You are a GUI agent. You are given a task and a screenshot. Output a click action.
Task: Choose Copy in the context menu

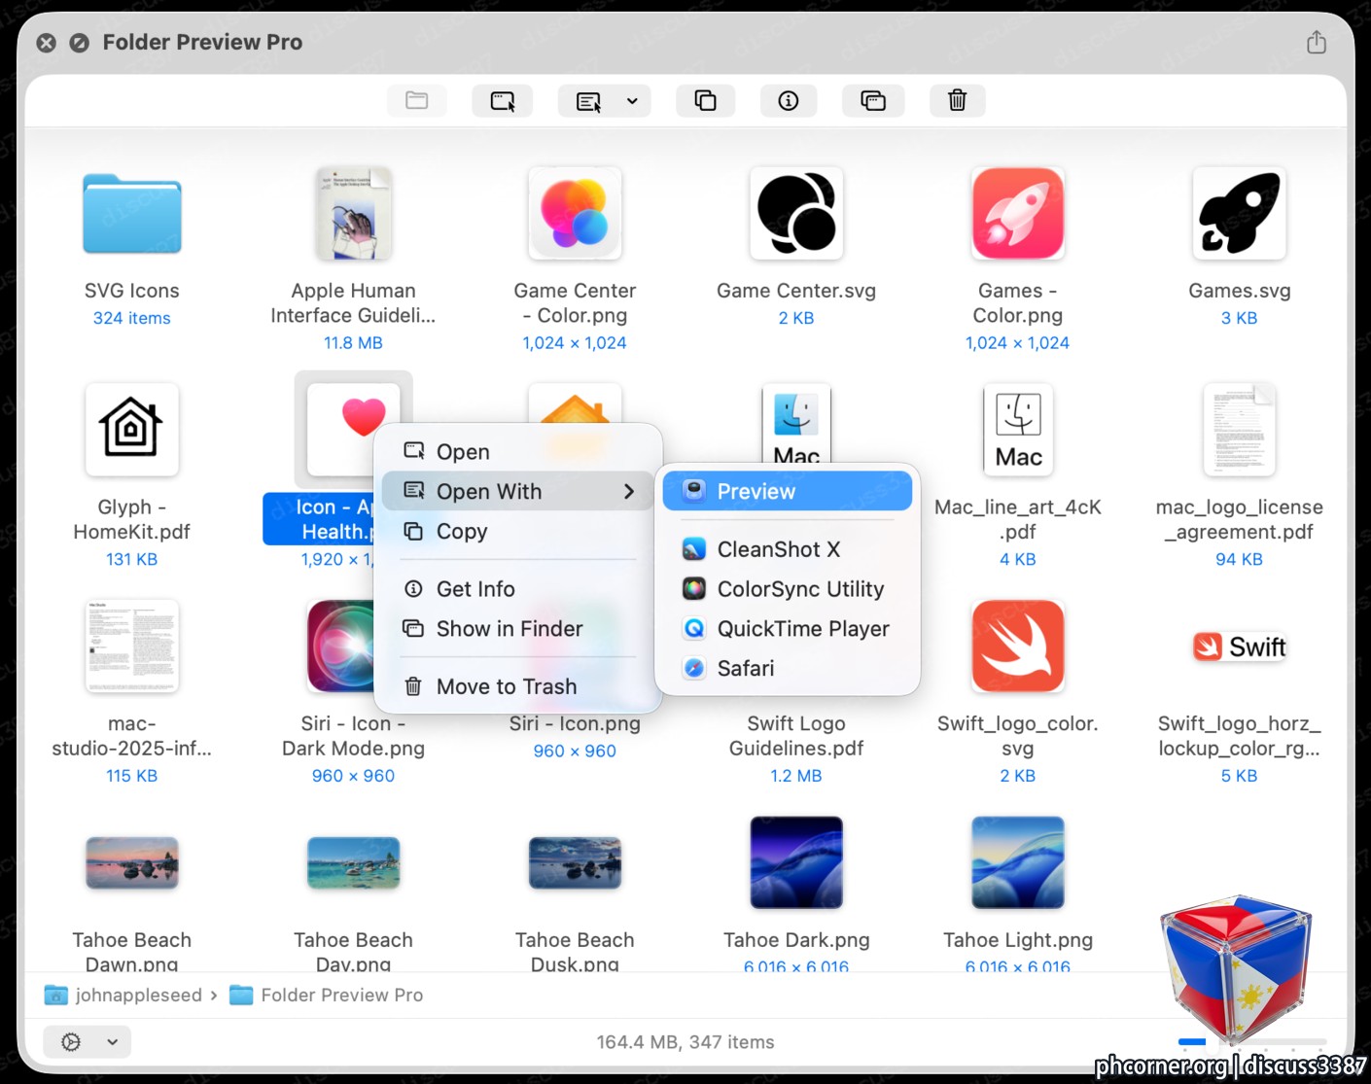point(517,532)
